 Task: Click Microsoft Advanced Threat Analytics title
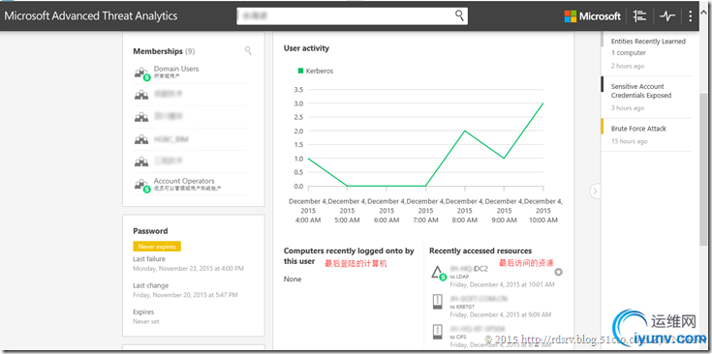pyautogui.click(x=91, y=15)
